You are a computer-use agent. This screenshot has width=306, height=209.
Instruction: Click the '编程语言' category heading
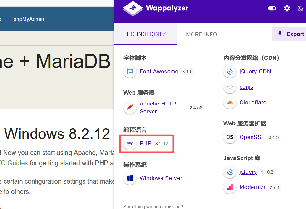[135, 130]
